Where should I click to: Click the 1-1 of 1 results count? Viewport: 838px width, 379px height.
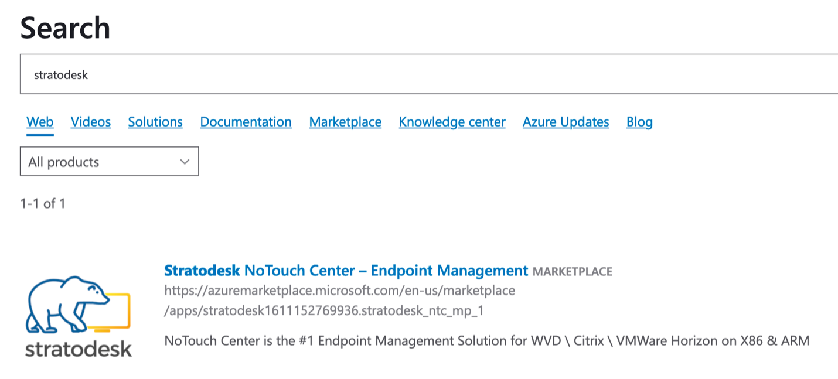coord(43,203)
